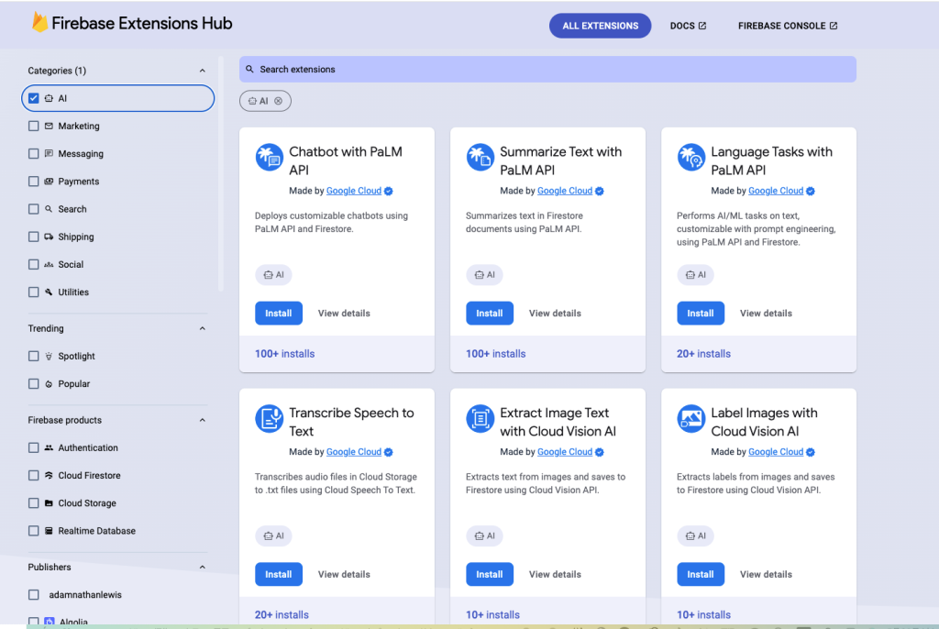Click the Language Tasks with PaLM icon
Viewport: 939px width, 629px height.
coord(690,158)
